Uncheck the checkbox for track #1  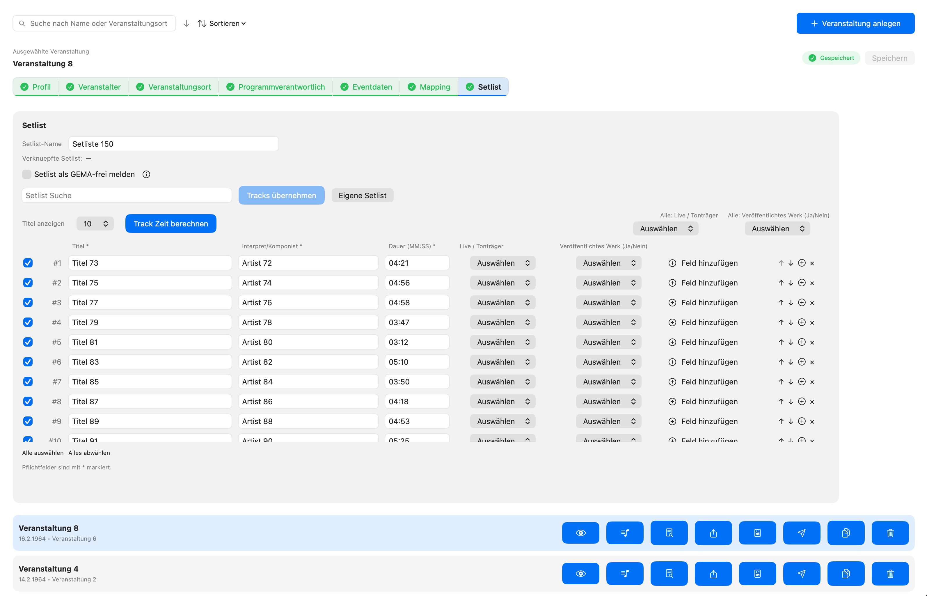coord(28,263)
